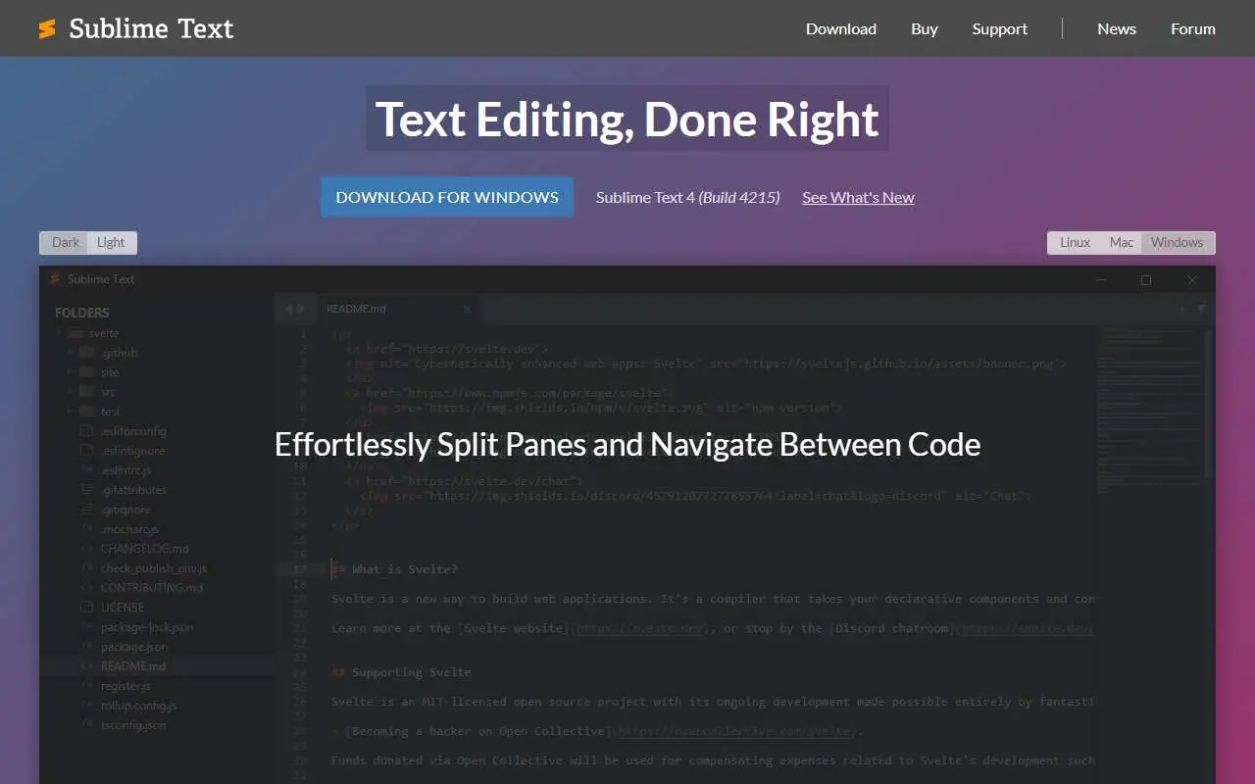Screen dimensions: 1255x784
Task: Switch screenshot theme to Light
Action: 111,242
